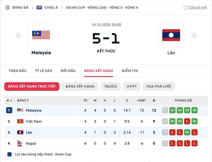
Task: Click the soccer ball icon beside Bóng Đá
Action: click(x=8, y=8)
